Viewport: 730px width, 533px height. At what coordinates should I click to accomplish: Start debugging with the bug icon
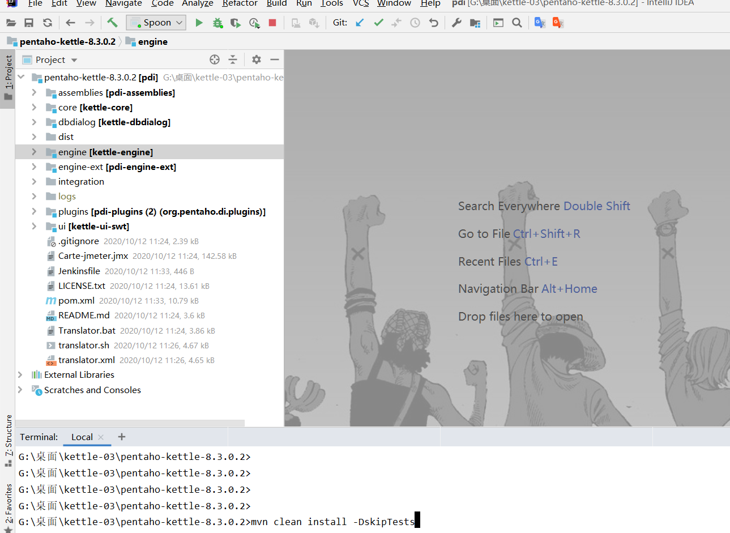pos(217,23)
